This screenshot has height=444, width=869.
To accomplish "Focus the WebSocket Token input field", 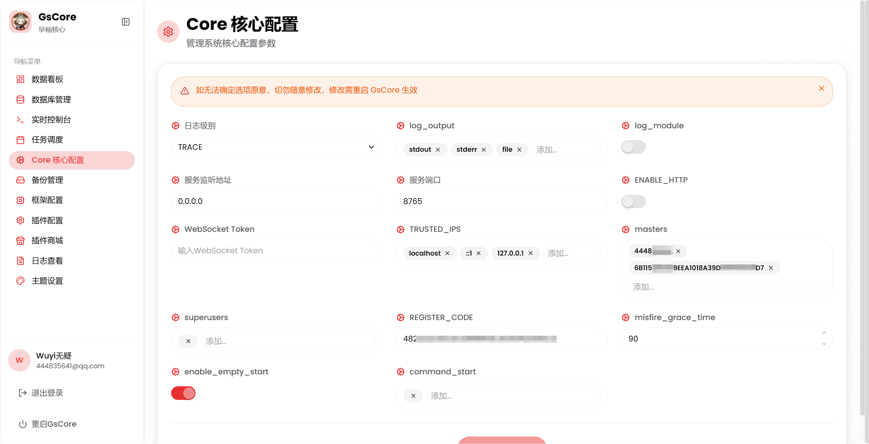I will (277, 251).
